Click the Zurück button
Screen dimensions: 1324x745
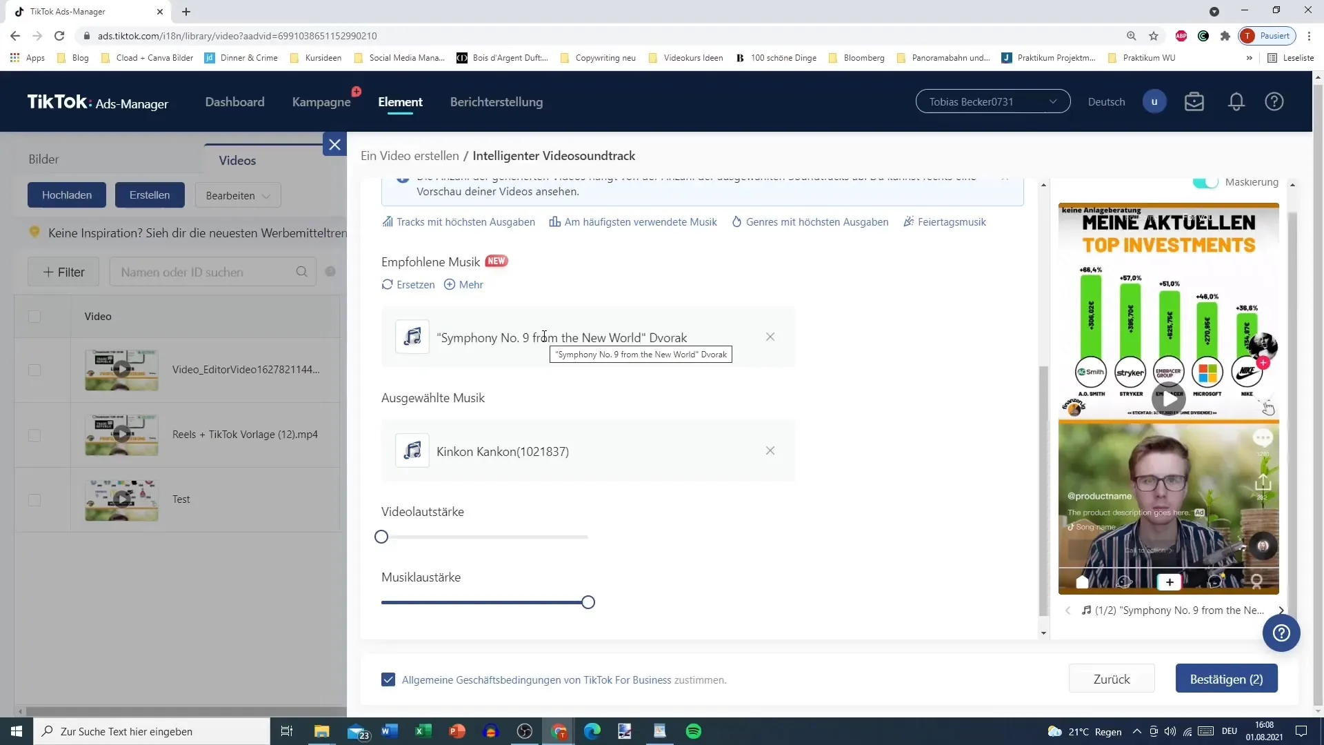[x=1112, y=679]
